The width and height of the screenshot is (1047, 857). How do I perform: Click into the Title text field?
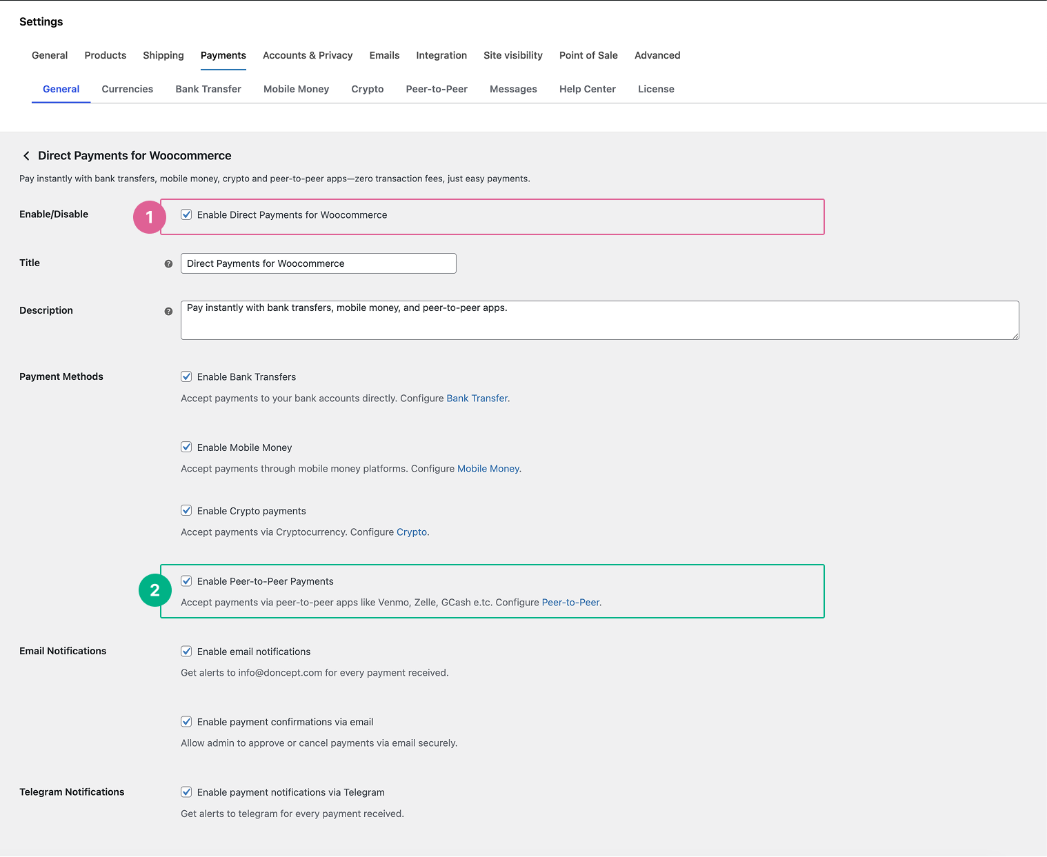(318, 263)
